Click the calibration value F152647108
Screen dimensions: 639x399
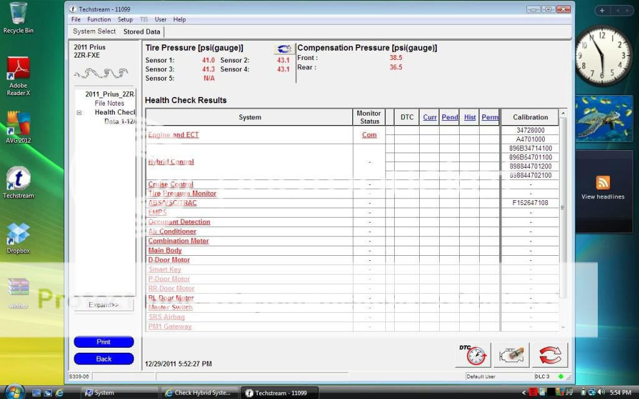pos(530,203)
